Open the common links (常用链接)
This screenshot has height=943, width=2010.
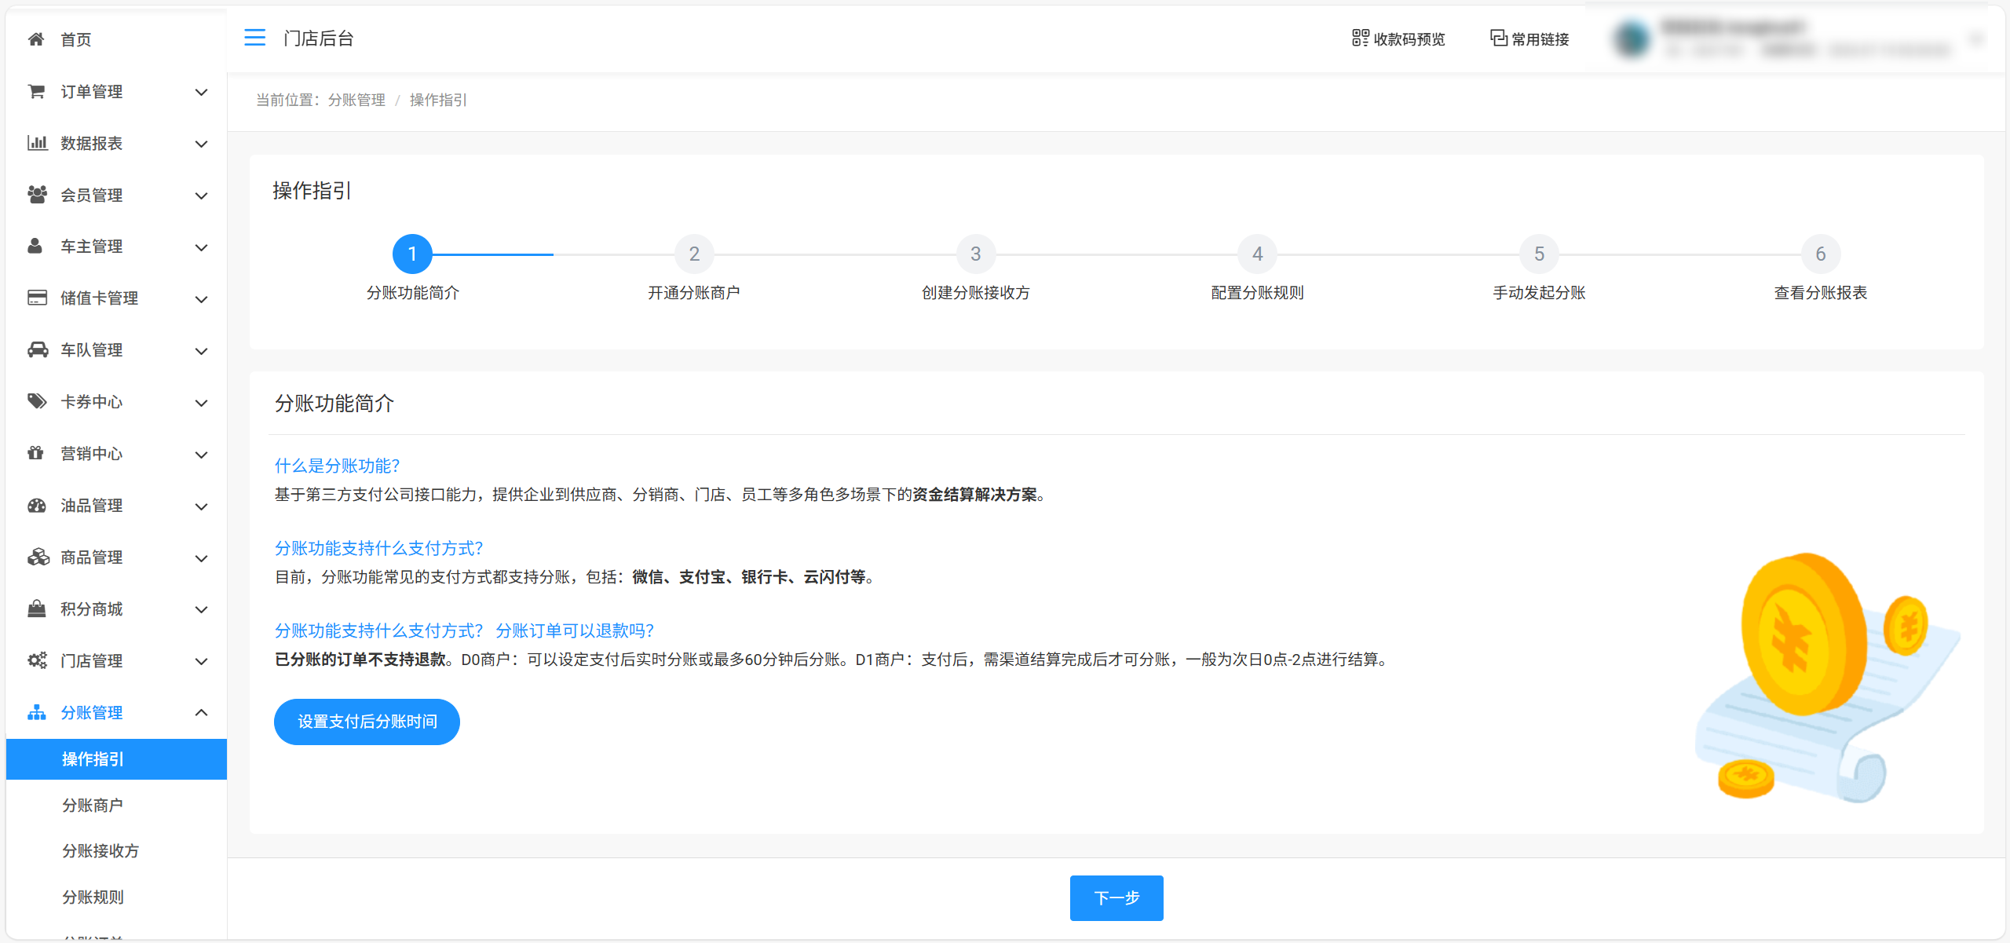tap(1529, 38)
